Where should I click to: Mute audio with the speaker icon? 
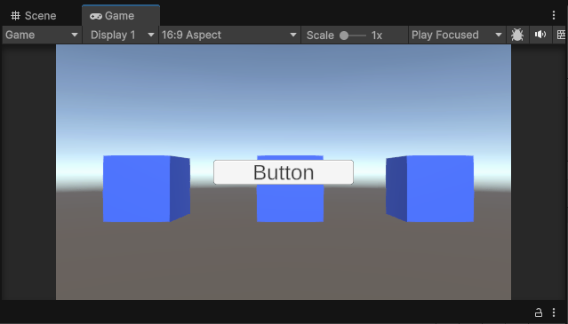pos(540,35)
